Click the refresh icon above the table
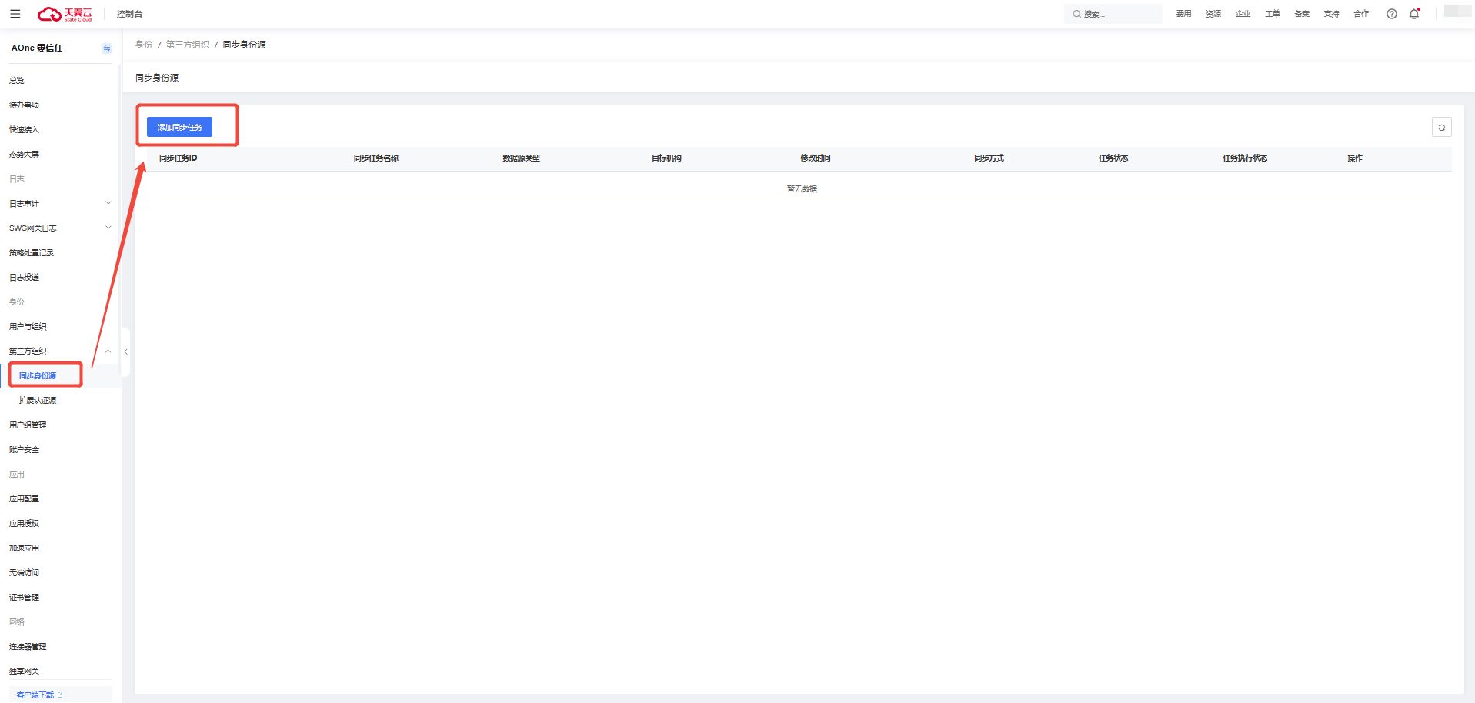This screenshot has width=1475, height=703. 1442,128
